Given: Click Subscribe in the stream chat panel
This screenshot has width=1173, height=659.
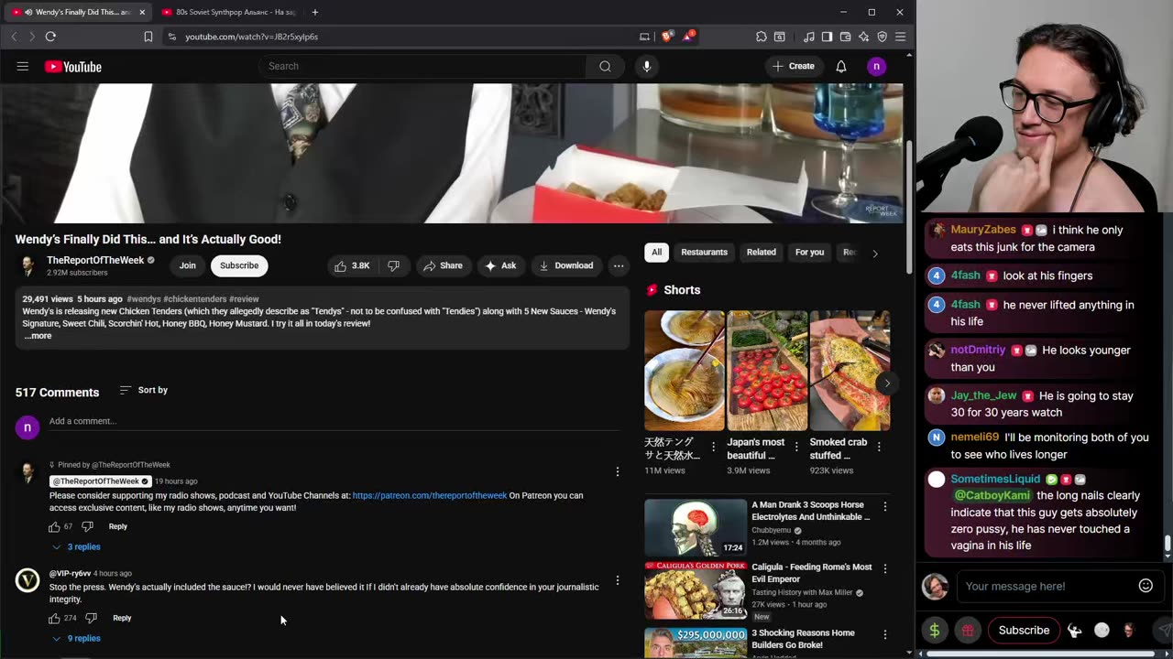Looking at the screenshot, I should coord(1024,630).
